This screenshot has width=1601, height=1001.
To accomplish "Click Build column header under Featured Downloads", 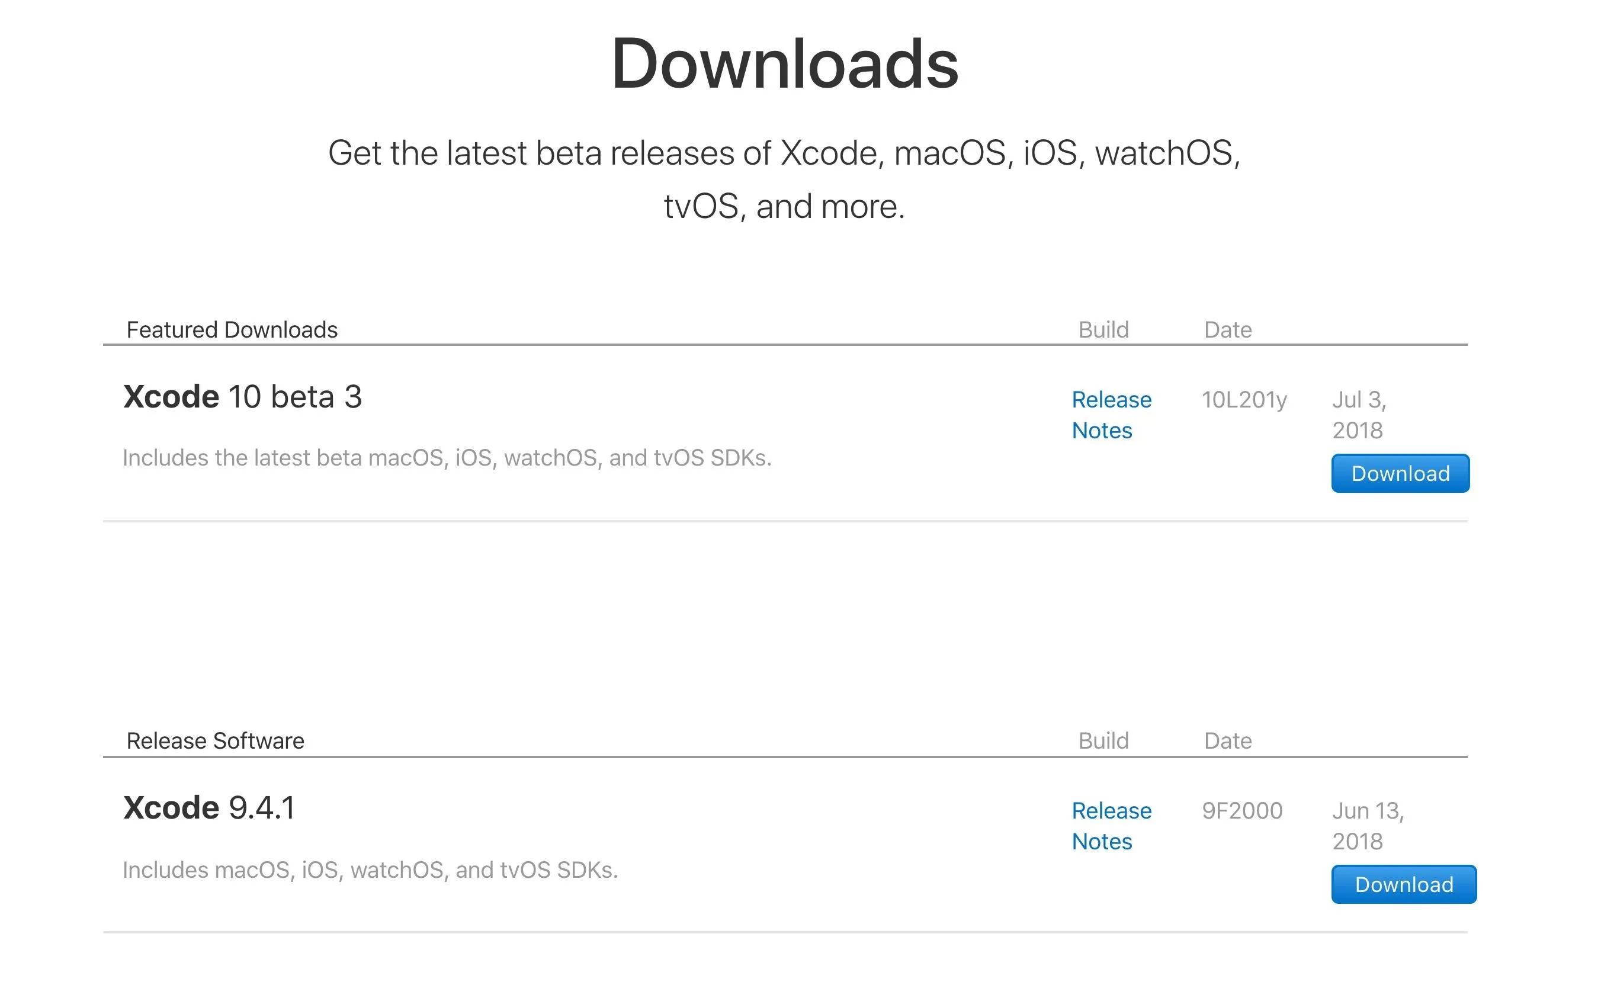I will [1103, 330].
